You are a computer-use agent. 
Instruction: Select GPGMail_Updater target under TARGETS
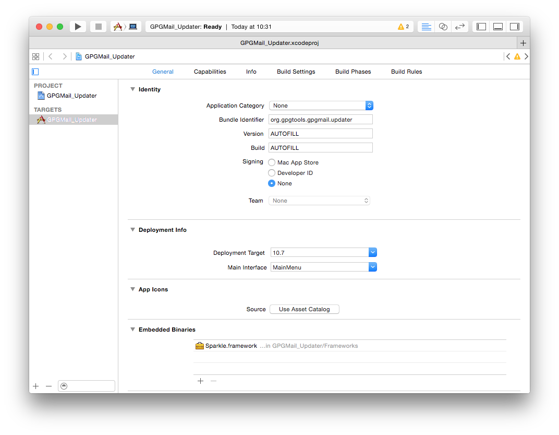(74, 120)
